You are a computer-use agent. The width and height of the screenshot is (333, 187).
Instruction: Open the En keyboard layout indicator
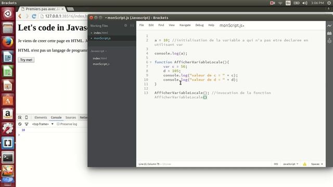pyautogui.click(x=288, y=3)
